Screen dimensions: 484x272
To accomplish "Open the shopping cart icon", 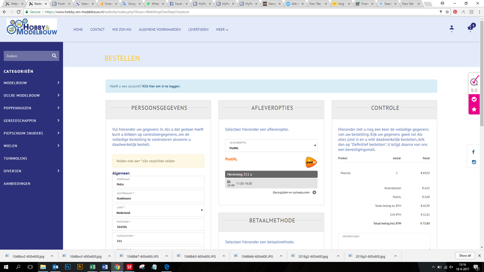I will click(x=471, y=28).
